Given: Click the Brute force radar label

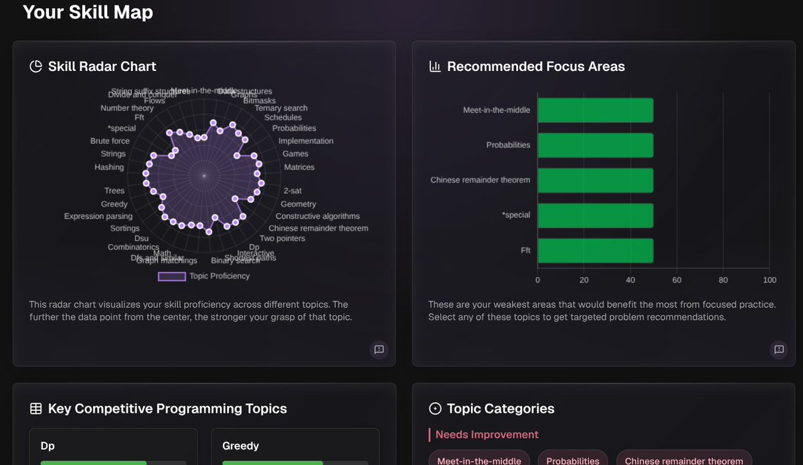Looking at the screenshot, I should pyautogui.click(x=110, y=141).
